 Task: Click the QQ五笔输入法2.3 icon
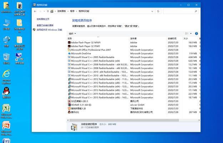point(69,101)
